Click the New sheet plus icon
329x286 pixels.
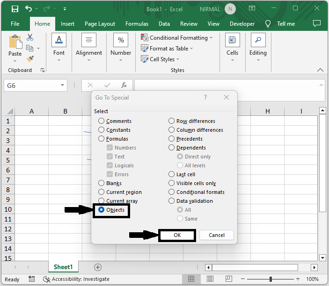pos(98,267)
